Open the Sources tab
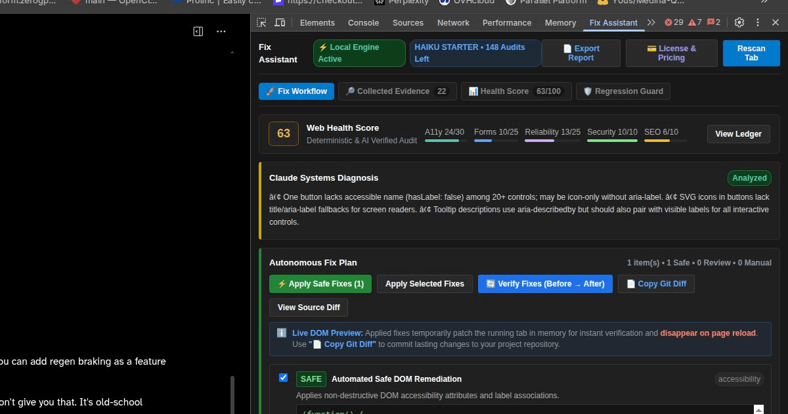This screenshot has height=414, width=788. click(408, 22)
